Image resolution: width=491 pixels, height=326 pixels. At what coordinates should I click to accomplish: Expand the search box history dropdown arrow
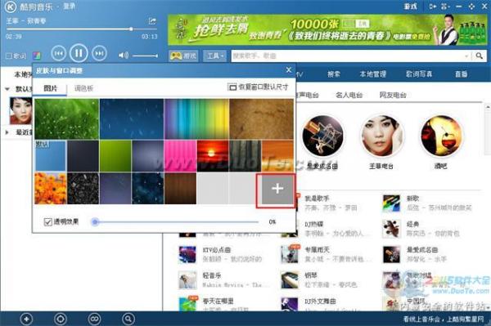pyautogui.click(x=466, y=56)
